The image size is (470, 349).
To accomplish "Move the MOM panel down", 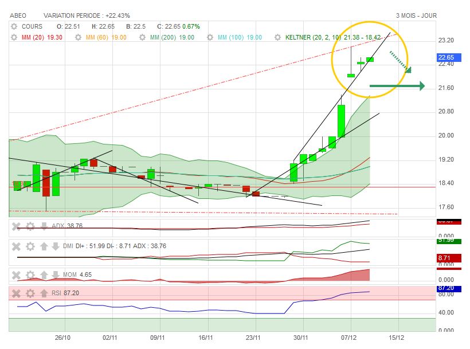I will coord(56,275).
